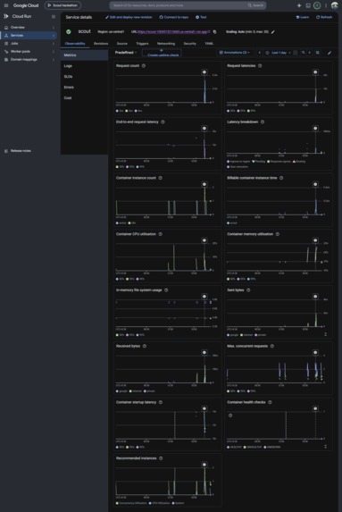Click Edit and deploy new revision
This screenshot has height=512, width=342.
[x=129, y=17]
